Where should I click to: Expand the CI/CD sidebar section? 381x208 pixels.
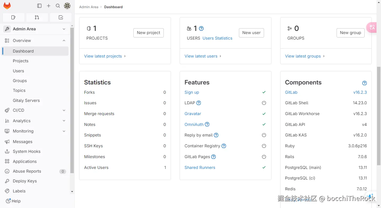click(64, 110)
